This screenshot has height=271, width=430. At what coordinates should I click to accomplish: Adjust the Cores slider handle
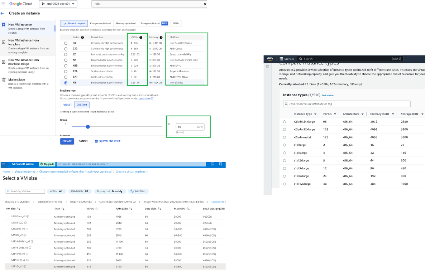[x=88, y=127]
